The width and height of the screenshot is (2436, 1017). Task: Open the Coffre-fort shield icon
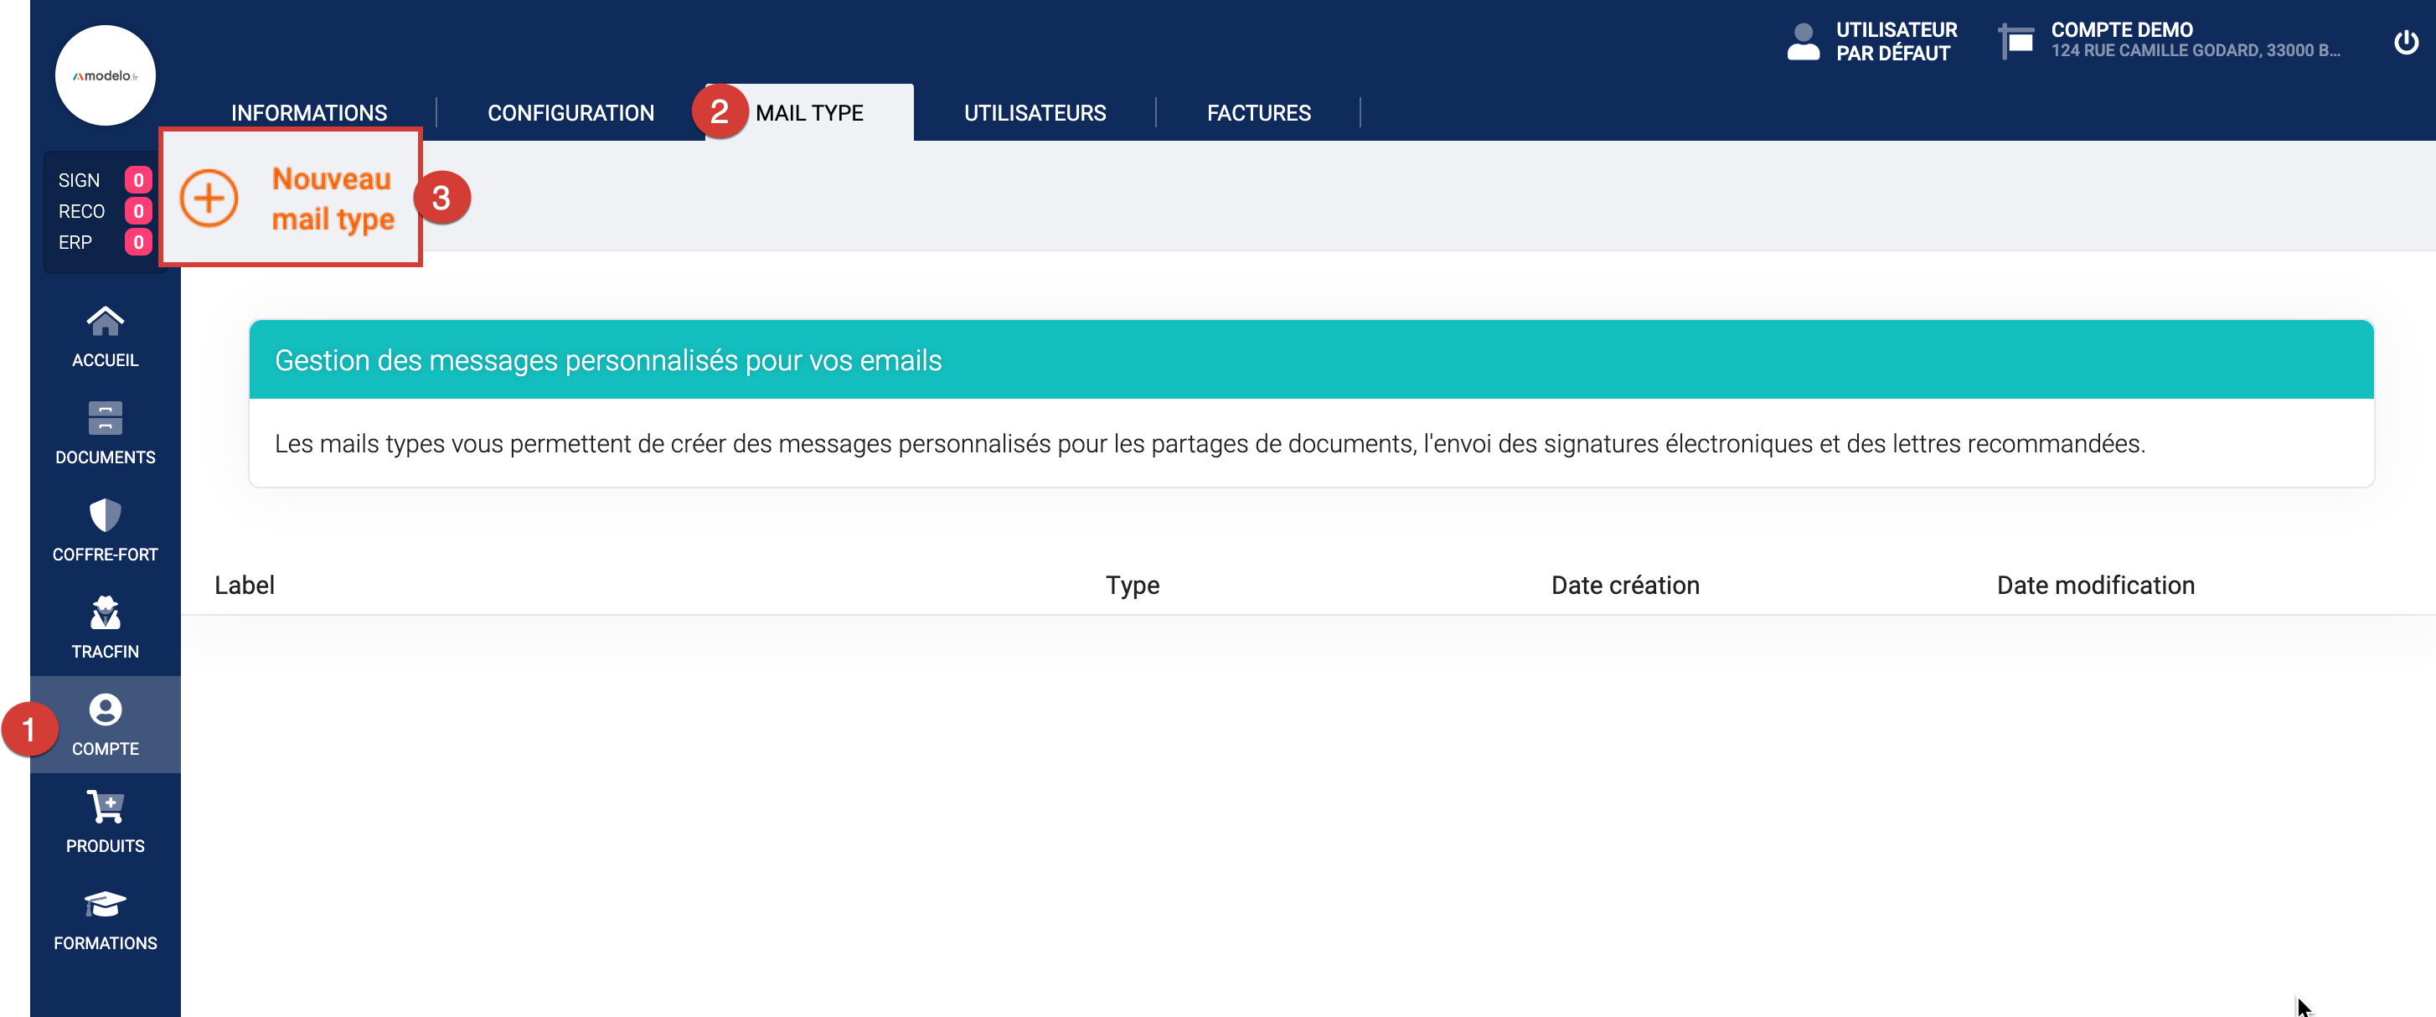[x=105, y=515]
